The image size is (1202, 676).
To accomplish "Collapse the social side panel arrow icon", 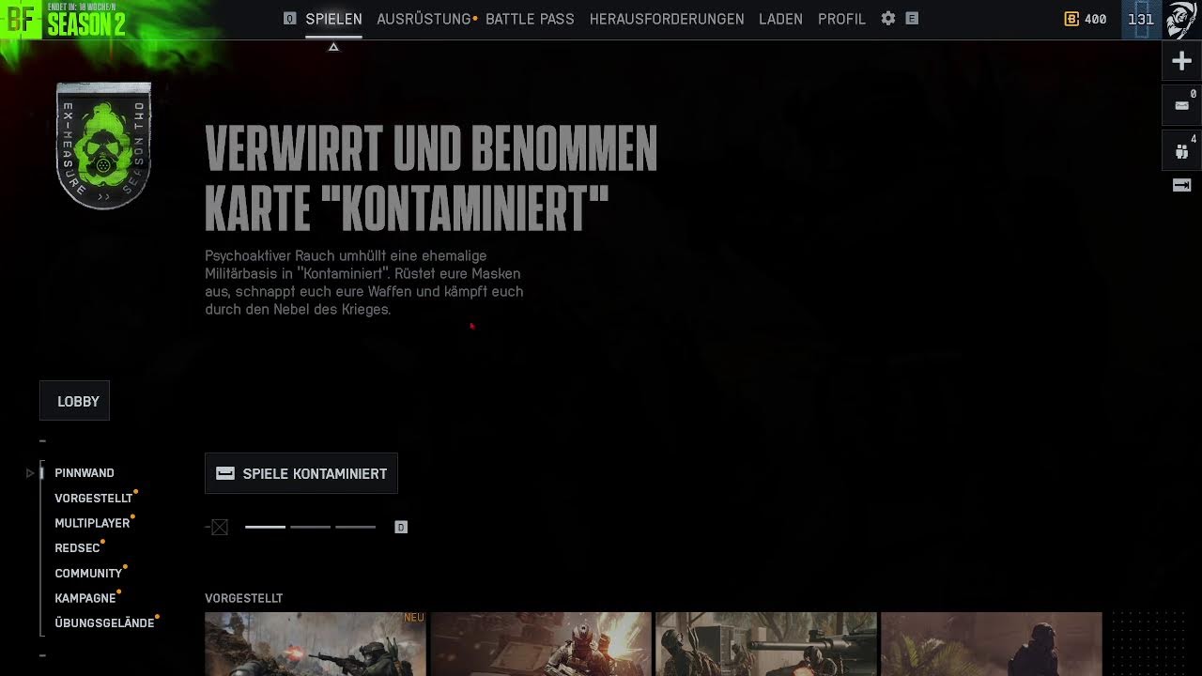I will (x=1182, y=185).
